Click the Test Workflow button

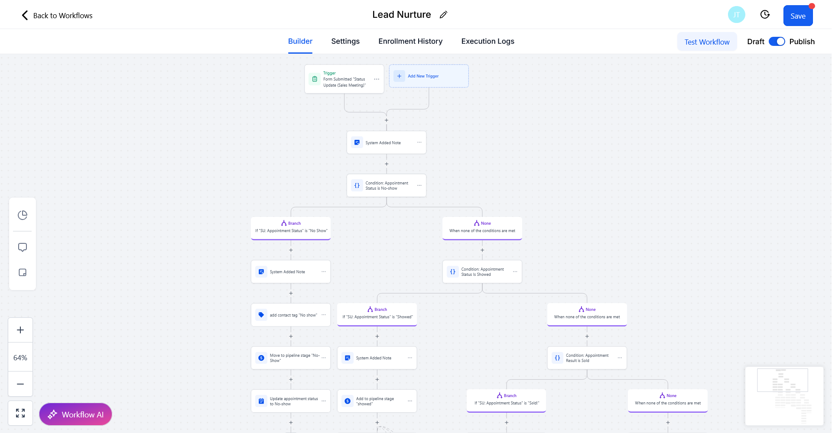707,42
